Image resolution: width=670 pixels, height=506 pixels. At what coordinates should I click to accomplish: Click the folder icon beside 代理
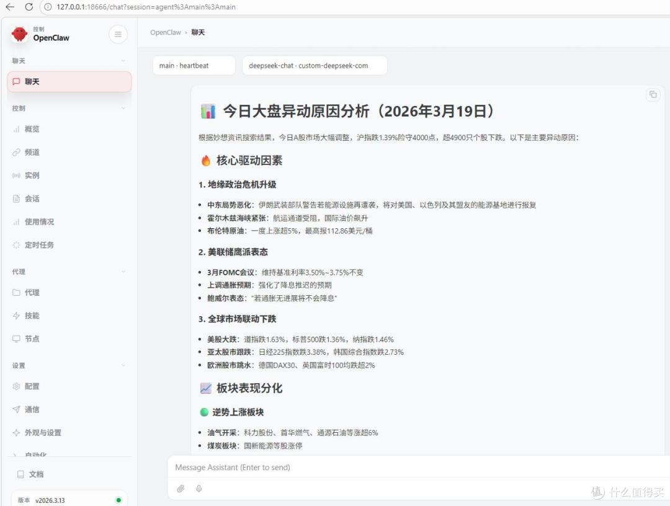(16, 293)
